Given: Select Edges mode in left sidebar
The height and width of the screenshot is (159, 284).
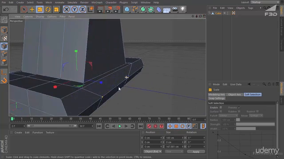Looking at the screenshot, I should point(4,54).
